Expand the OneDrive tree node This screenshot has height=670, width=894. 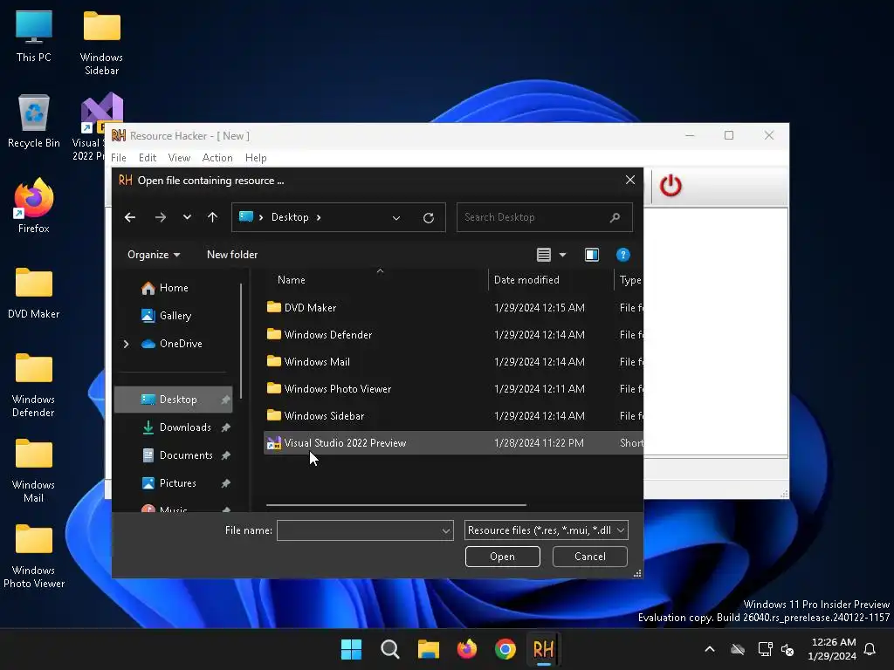coord(126,344)
